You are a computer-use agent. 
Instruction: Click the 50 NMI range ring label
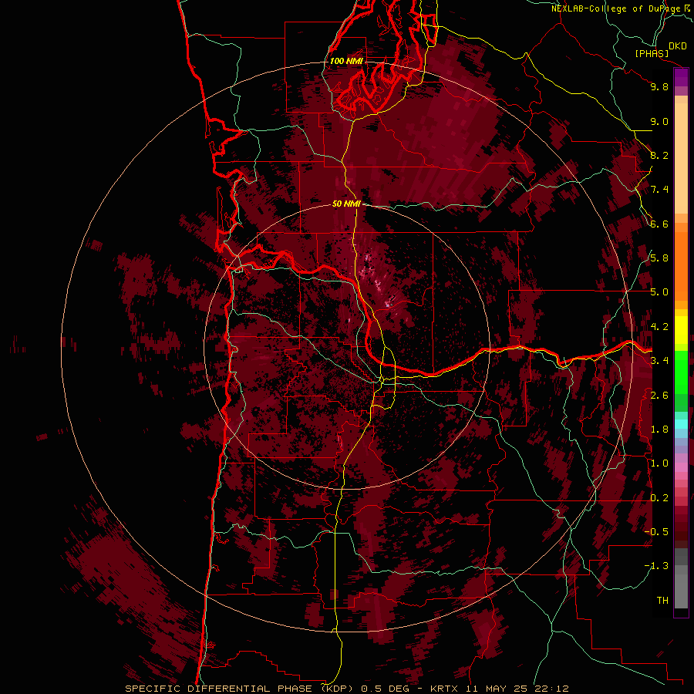[346, 204]
